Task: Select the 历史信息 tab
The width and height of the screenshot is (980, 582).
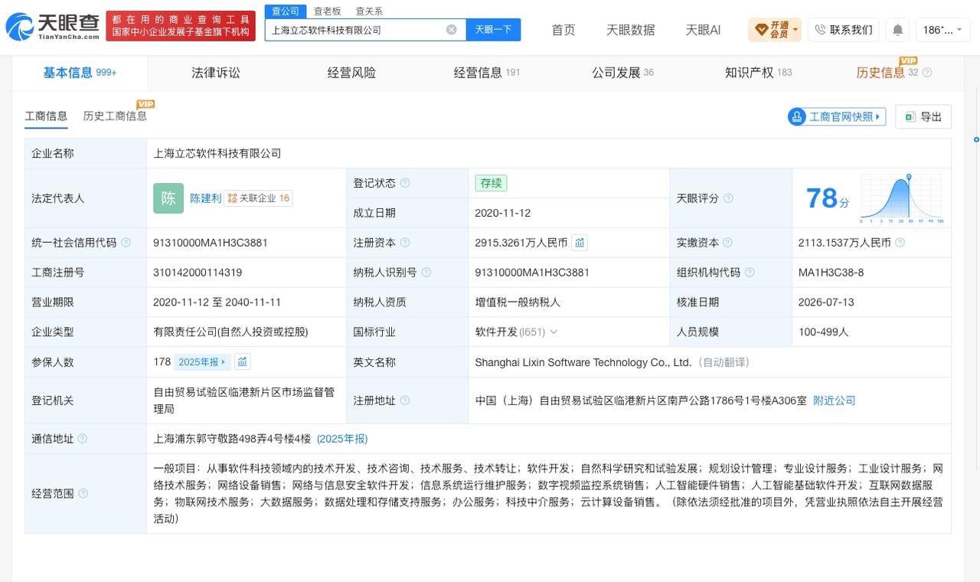Action: tap(880, 73)
